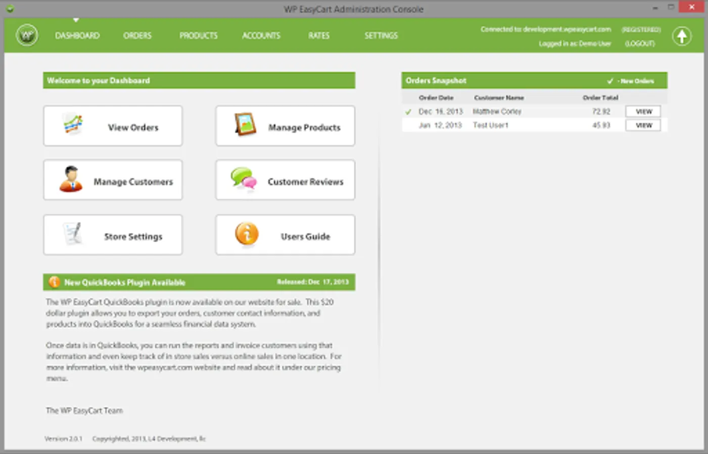Open the Orders menu
Screen dimensions: 708x454
point(137,35)
